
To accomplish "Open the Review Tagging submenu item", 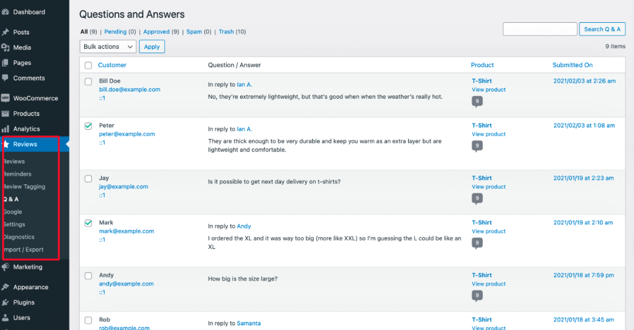I will (x=24, y=187).
